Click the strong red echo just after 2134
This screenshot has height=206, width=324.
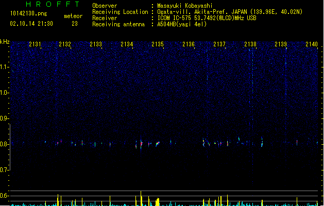click(x=141, y=143)
